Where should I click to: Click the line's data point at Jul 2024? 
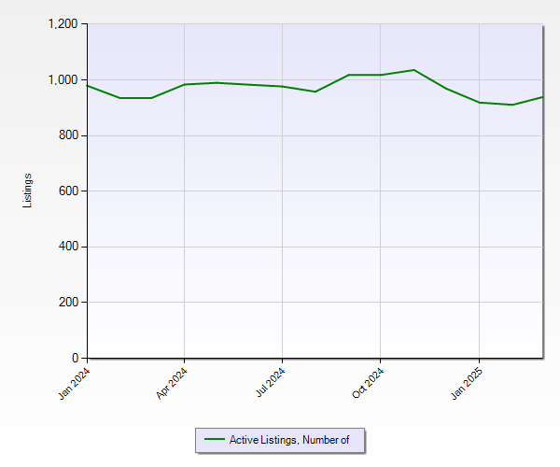coord(282,86)
